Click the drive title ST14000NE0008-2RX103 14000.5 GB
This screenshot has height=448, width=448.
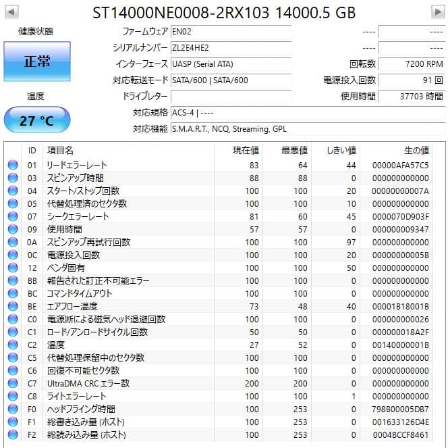tap(224, 13)
